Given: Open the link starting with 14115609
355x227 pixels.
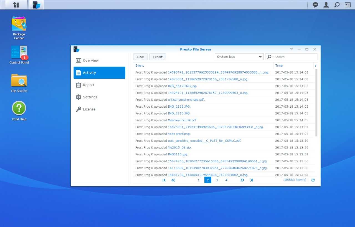Looking at the screenshot, I should (x=217, y=168).
